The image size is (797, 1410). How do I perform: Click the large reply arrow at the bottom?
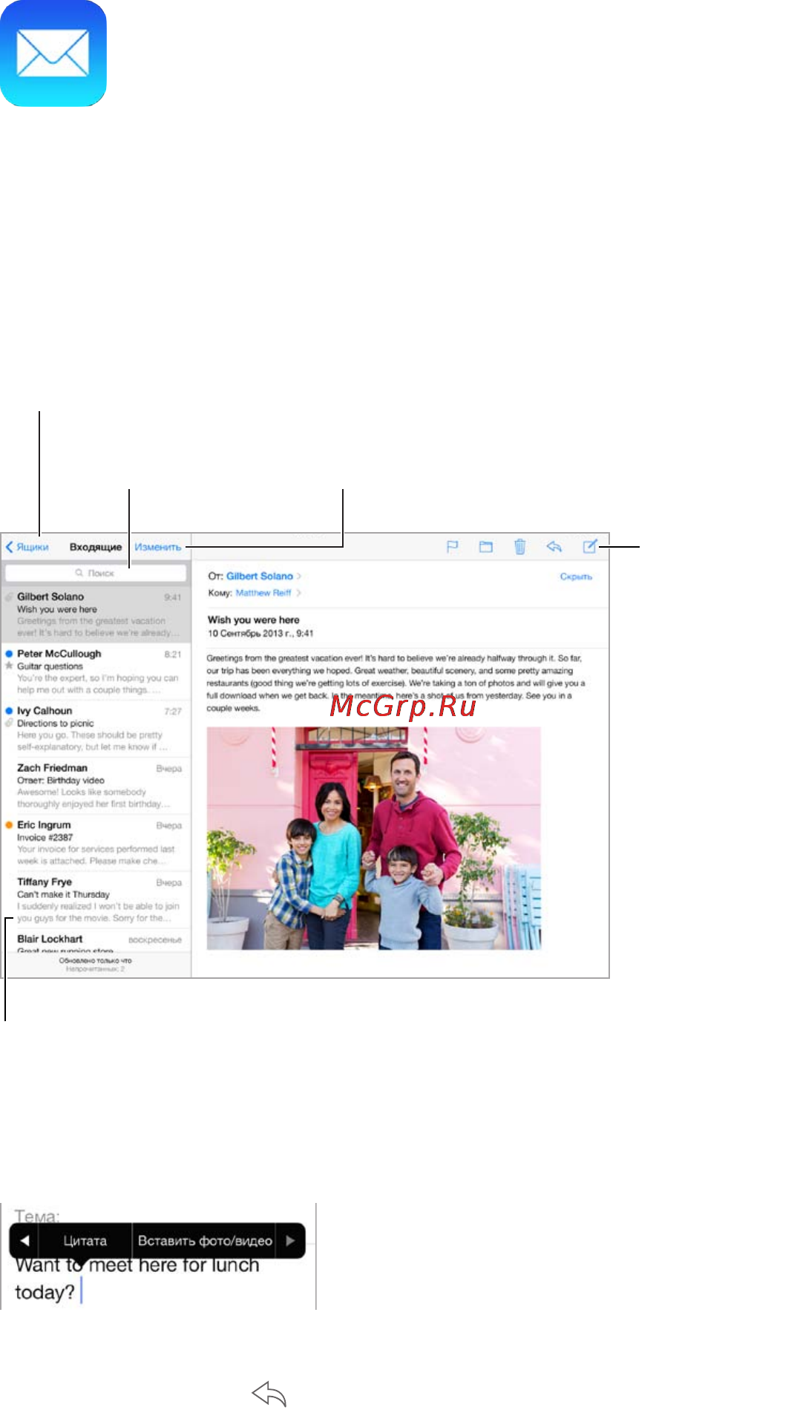tap(269, 1394)
